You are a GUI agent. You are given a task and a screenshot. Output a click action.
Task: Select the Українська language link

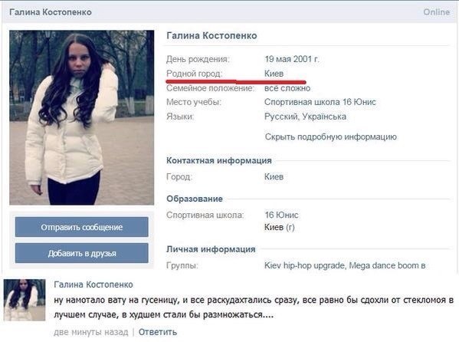(x=324, y=117)
